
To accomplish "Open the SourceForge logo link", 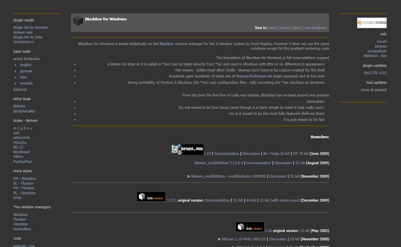I will [372, 23].
